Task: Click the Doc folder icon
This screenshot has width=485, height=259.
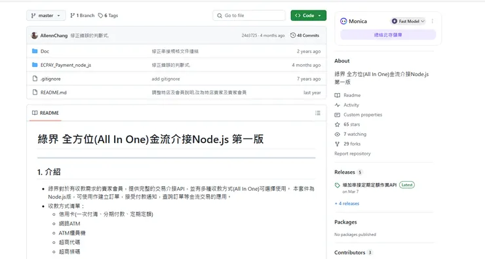Action: (x=35, y=51)
